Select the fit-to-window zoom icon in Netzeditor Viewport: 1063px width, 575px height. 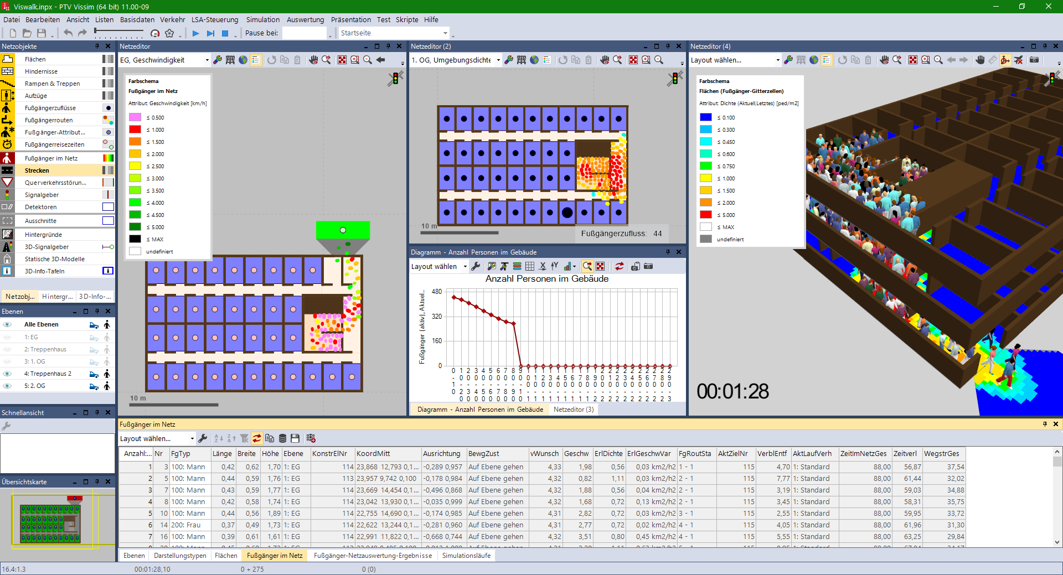point(342,60)
